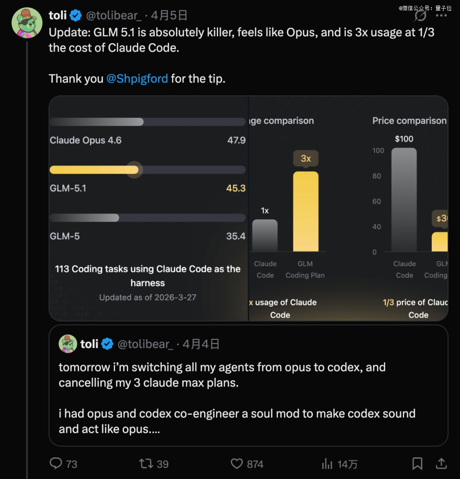Click the @tolibear_ handle in the header
This screenshot has width=460, height=479.
114,16
